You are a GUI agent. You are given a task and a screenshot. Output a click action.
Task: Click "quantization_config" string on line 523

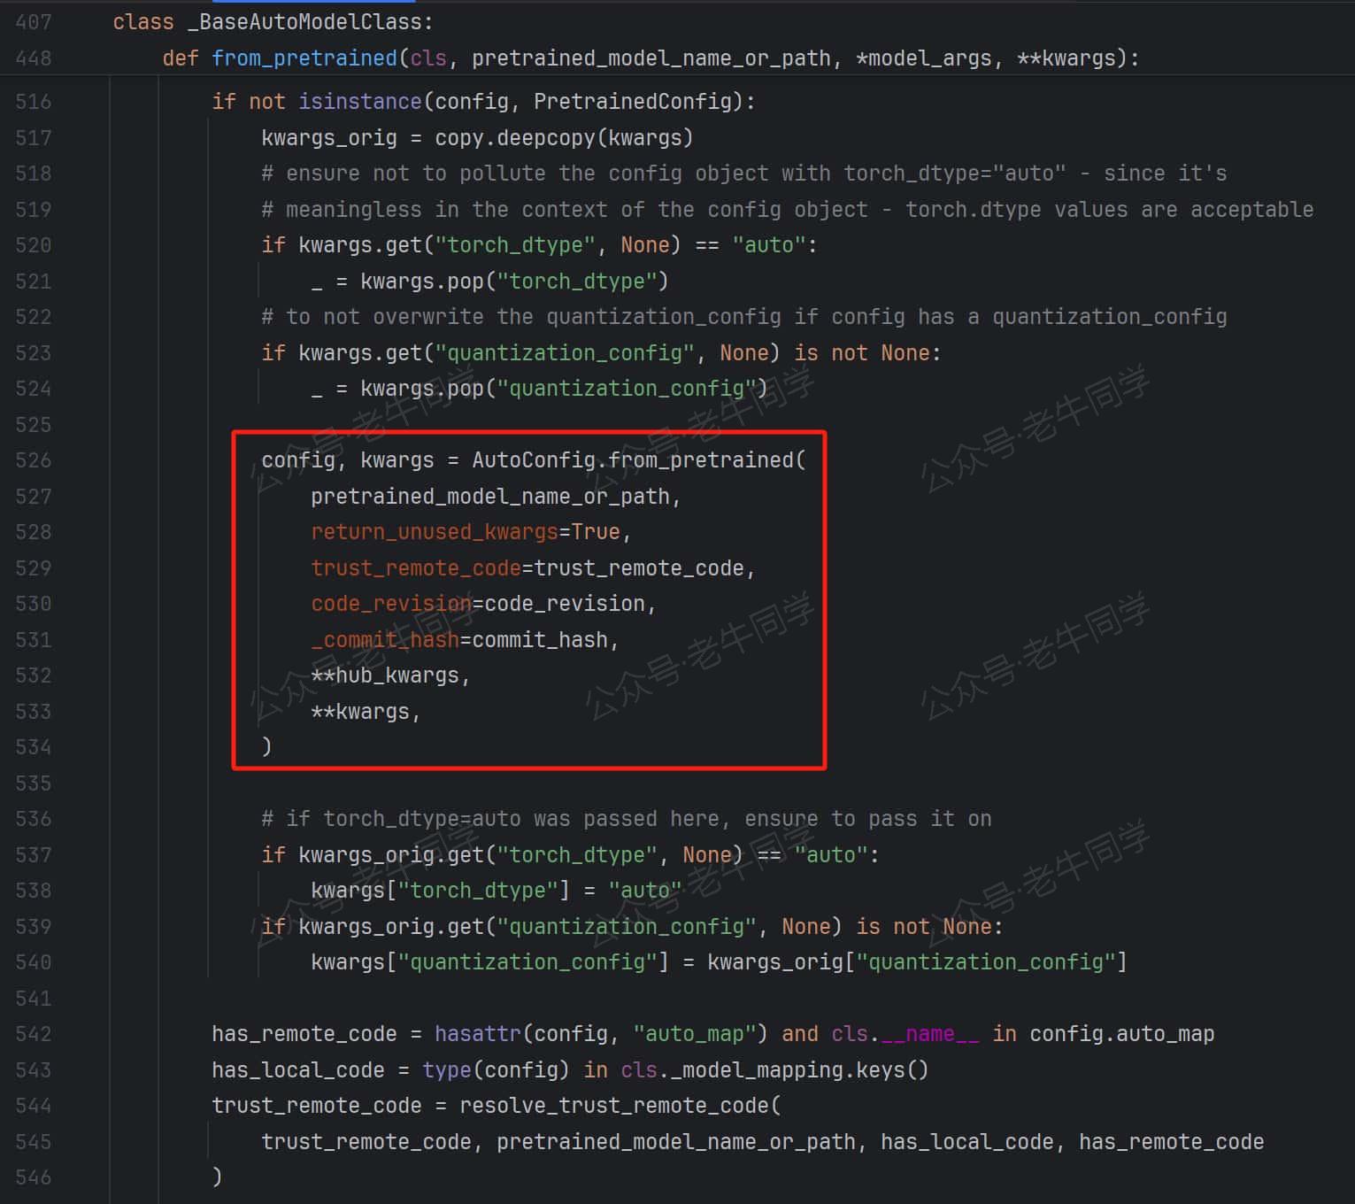pos(565,353)
